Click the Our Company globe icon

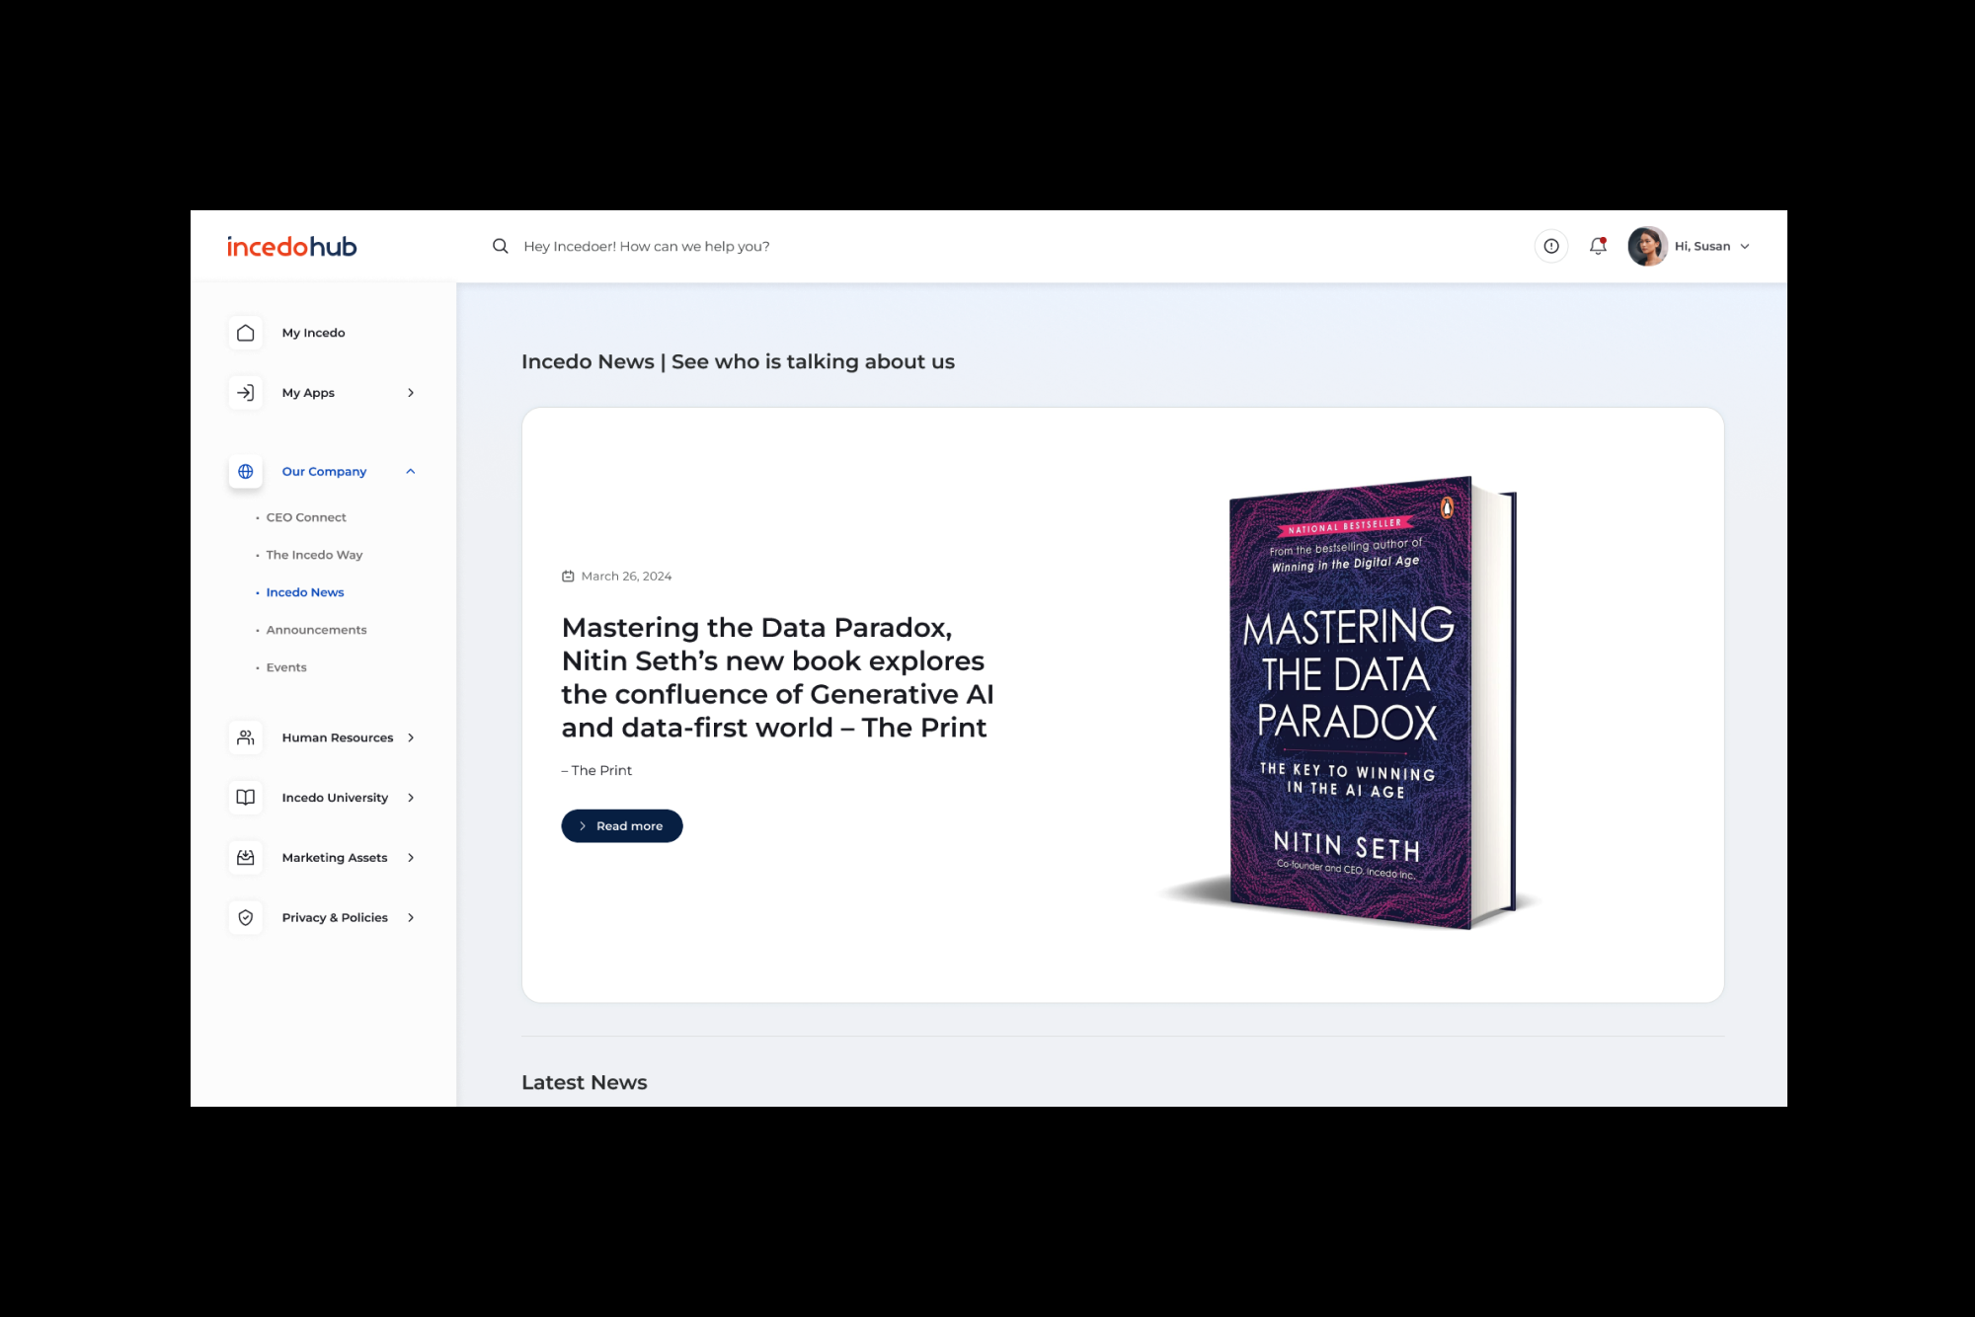coord(246,472)
